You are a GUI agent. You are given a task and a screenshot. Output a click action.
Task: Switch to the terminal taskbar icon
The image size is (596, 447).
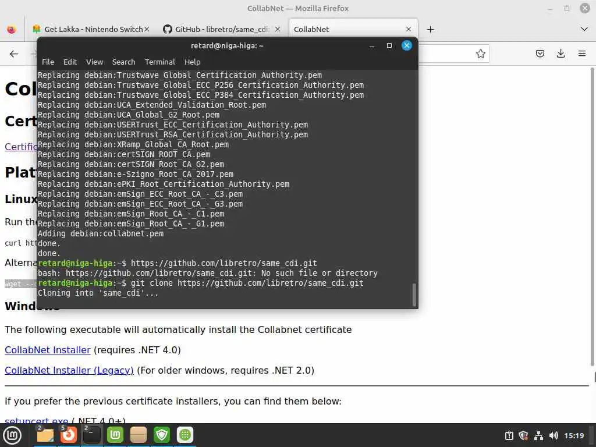(x=91, y=435)
